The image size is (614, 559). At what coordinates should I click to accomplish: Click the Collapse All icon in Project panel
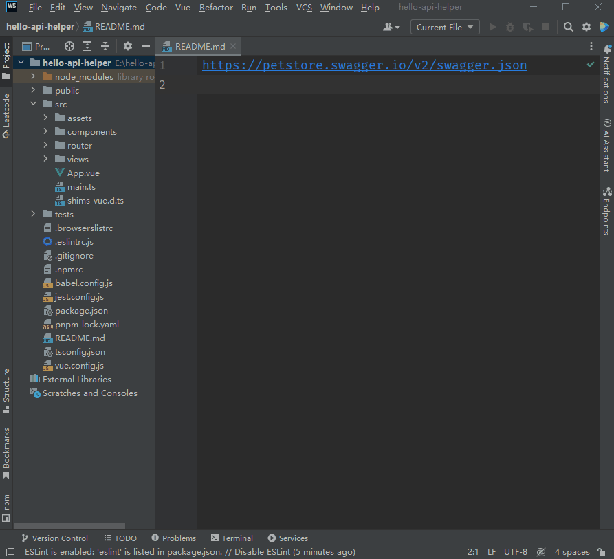coord(105,46)
